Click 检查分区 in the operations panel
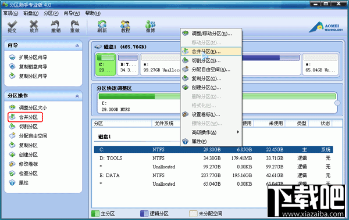 pyautogui.click(x=23, y=174)
